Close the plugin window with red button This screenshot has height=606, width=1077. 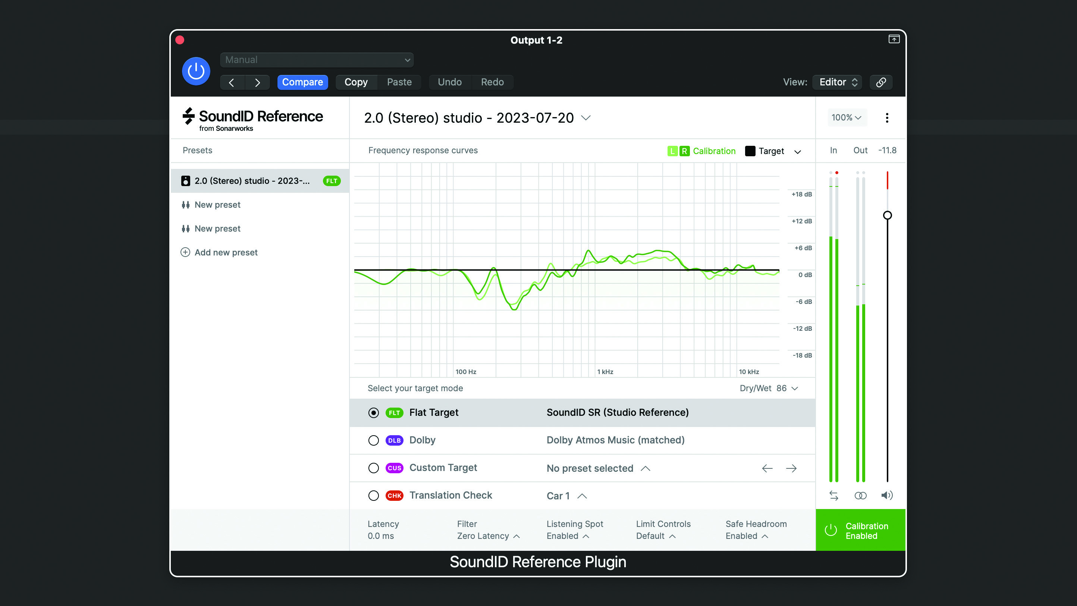coord(180,40)
